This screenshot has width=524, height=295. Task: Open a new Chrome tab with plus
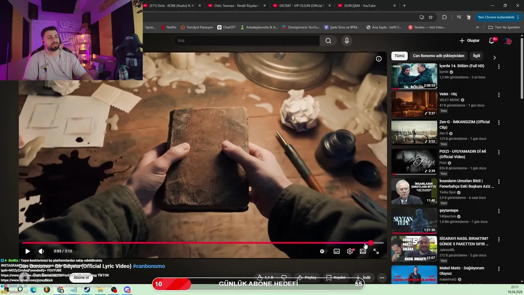[404, 6]
